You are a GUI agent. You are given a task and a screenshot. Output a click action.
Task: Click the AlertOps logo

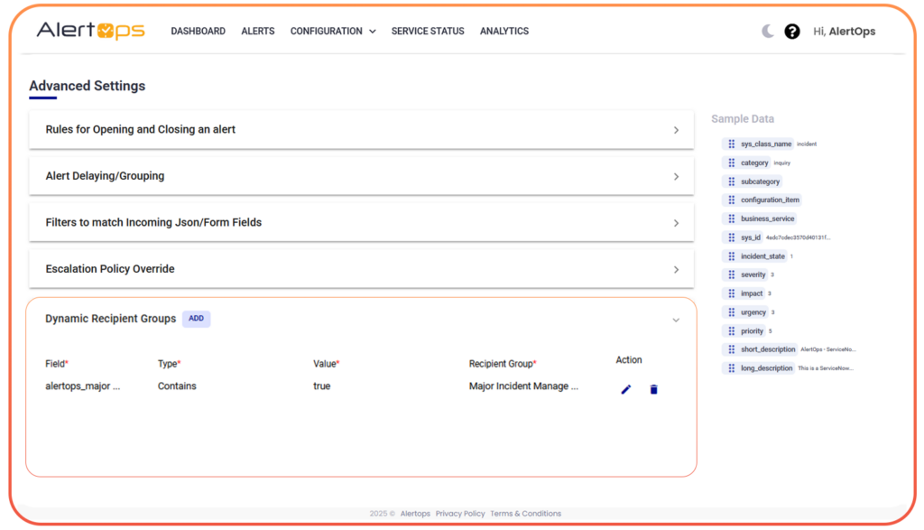(90, 30)
